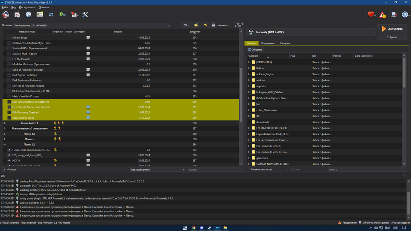Viewport: 411px width, 231px height.
Task: Expand the ENHANCED RECOIL PATCH folder
Action: (249, 128)
